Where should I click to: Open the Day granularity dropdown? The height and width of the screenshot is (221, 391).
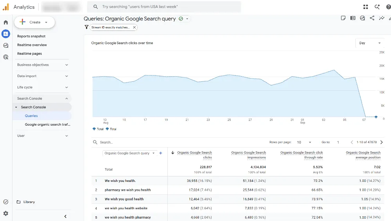click(370, 43)
